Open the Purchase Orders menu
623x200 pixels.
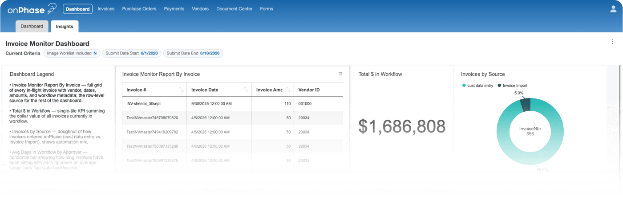(139, 9)
